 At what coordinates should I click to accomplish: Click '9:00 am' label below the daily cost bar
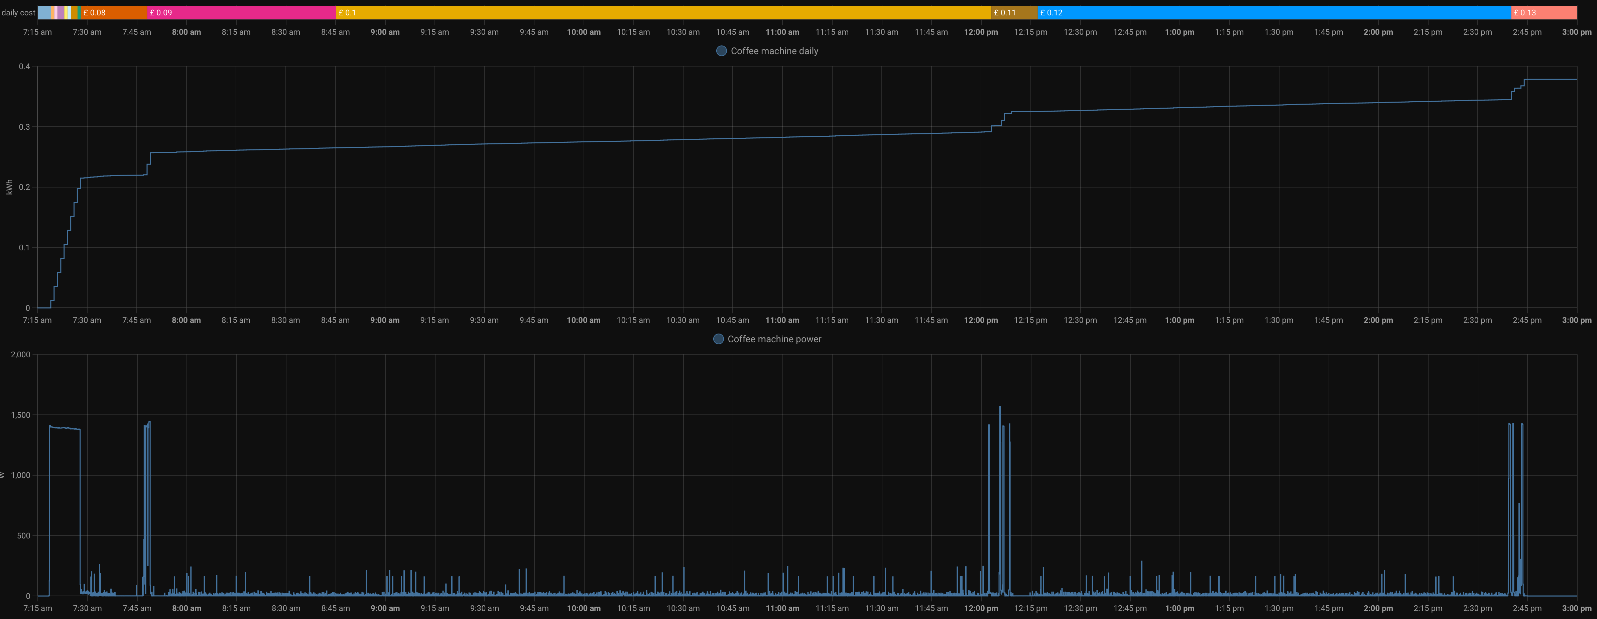point(385,32)
